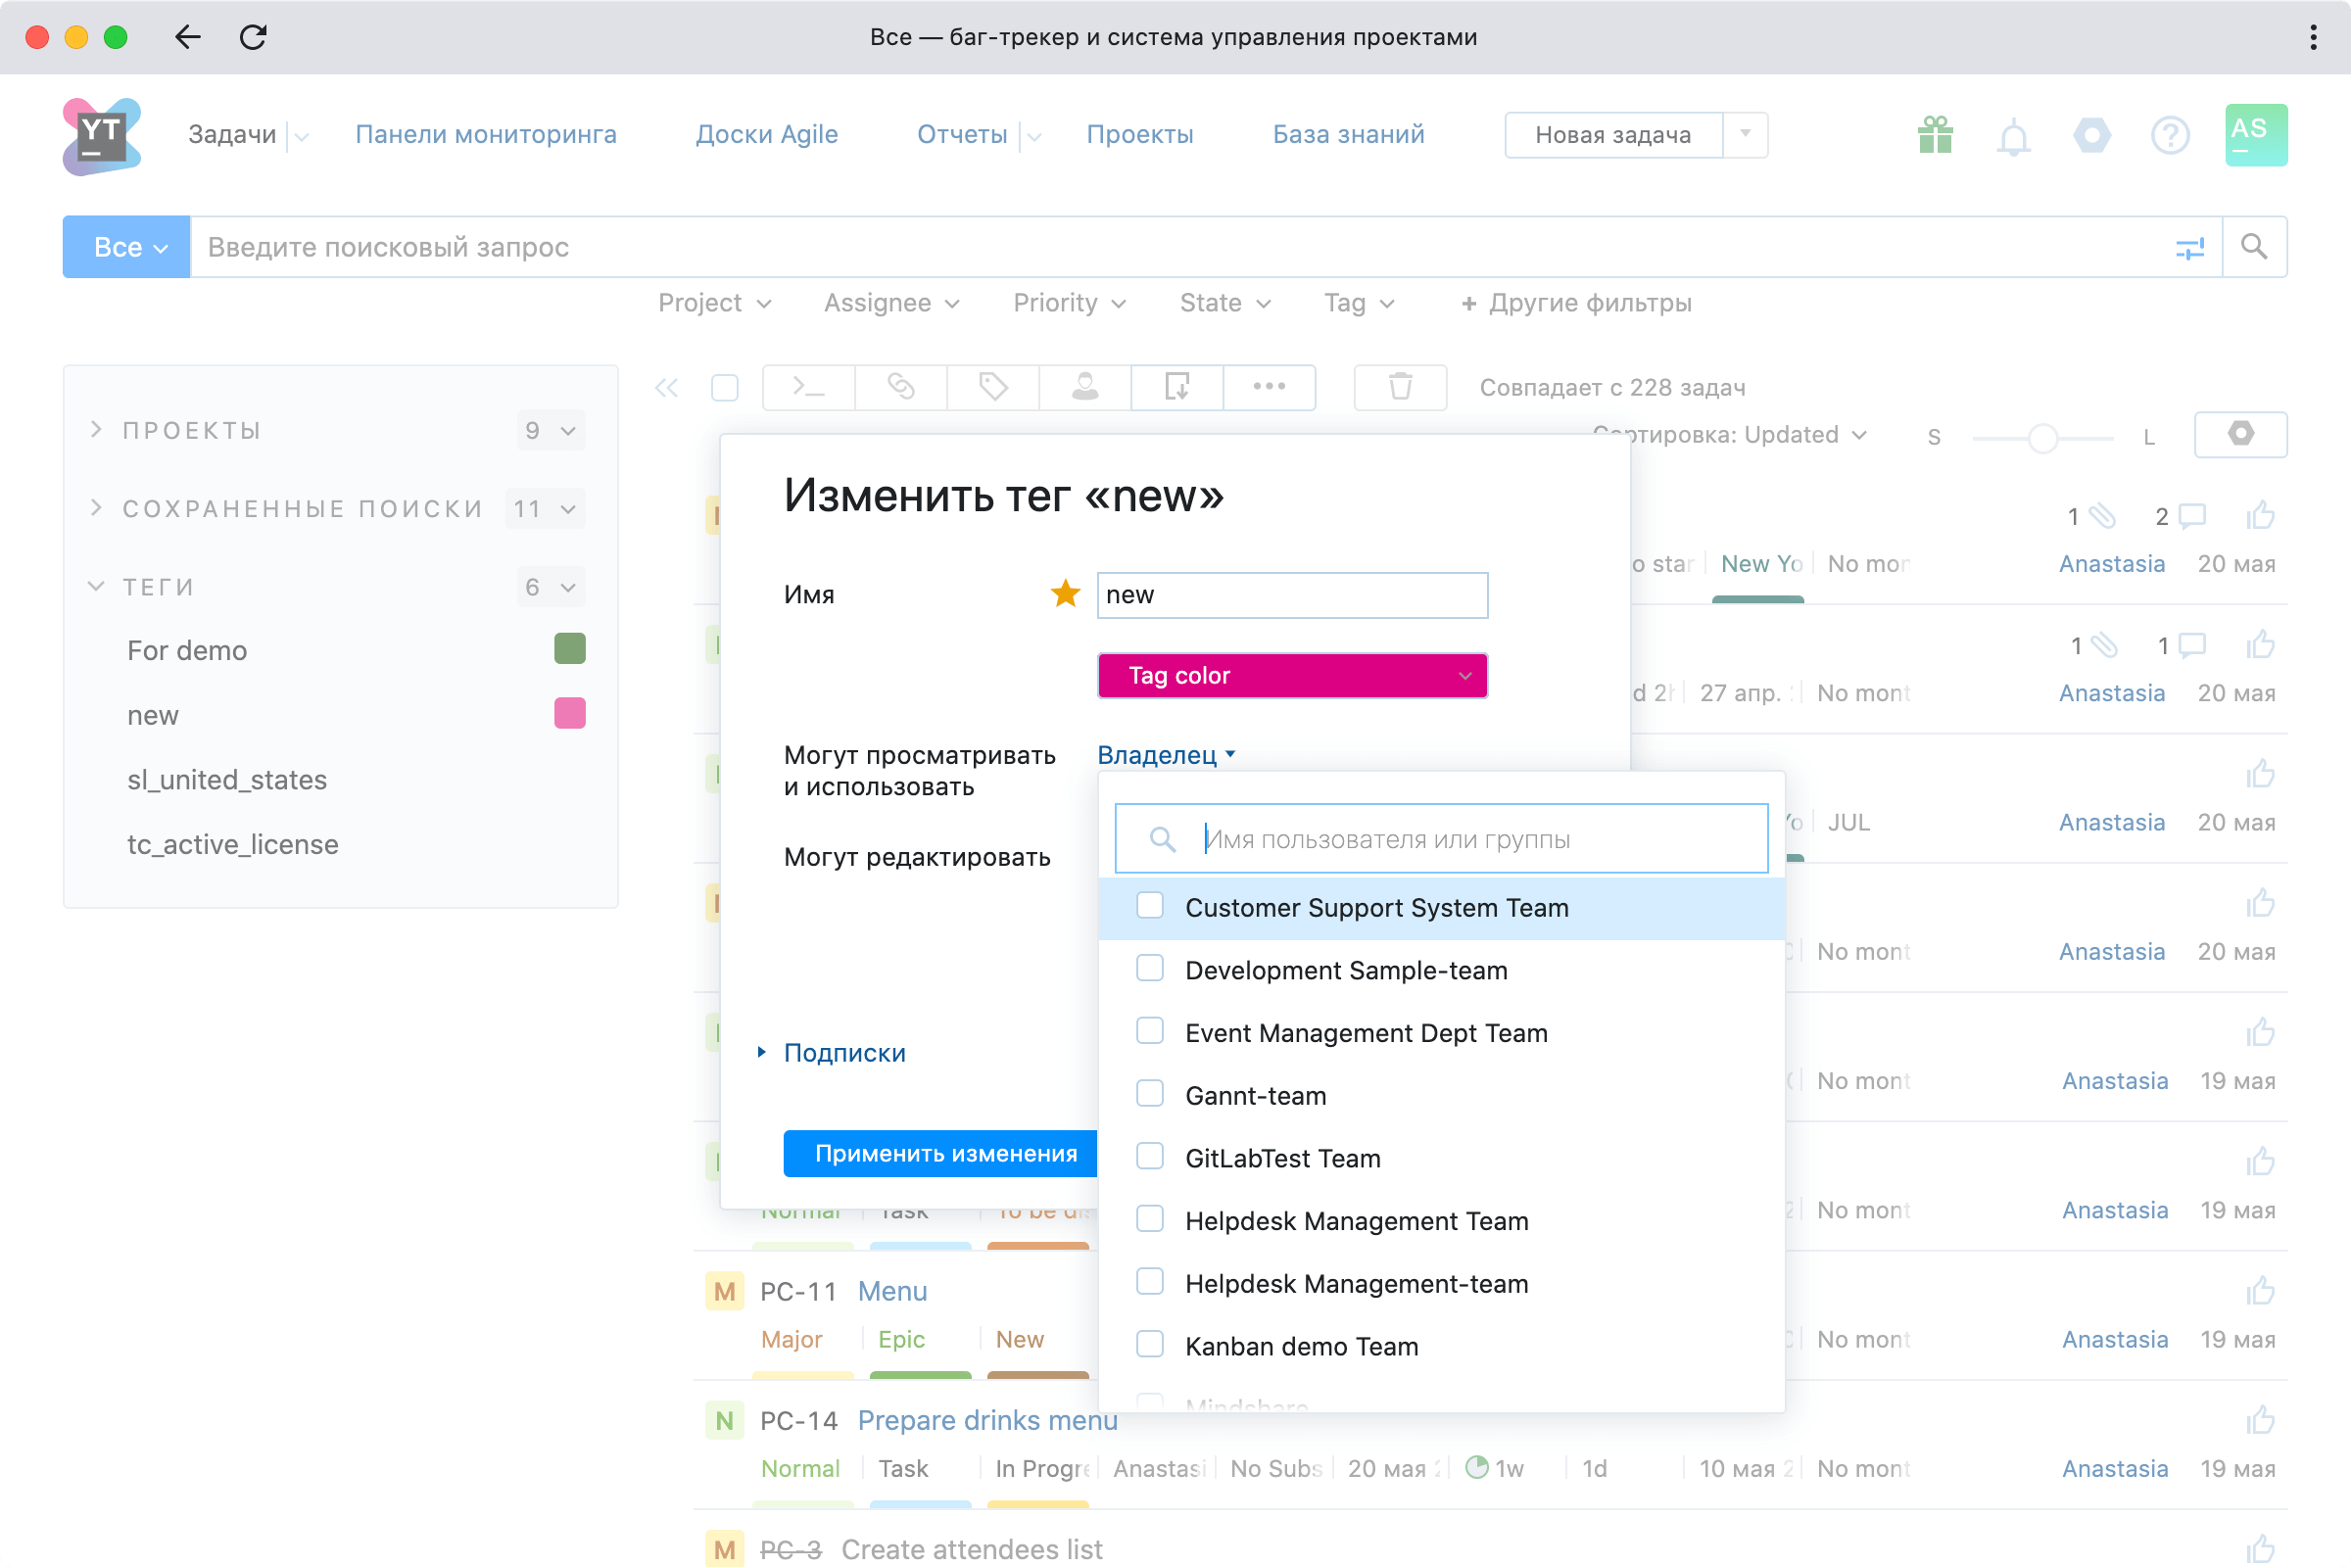2351x1567 pixels.
Task: Open the browser three-dot menu
Action: click(2313, 37)
